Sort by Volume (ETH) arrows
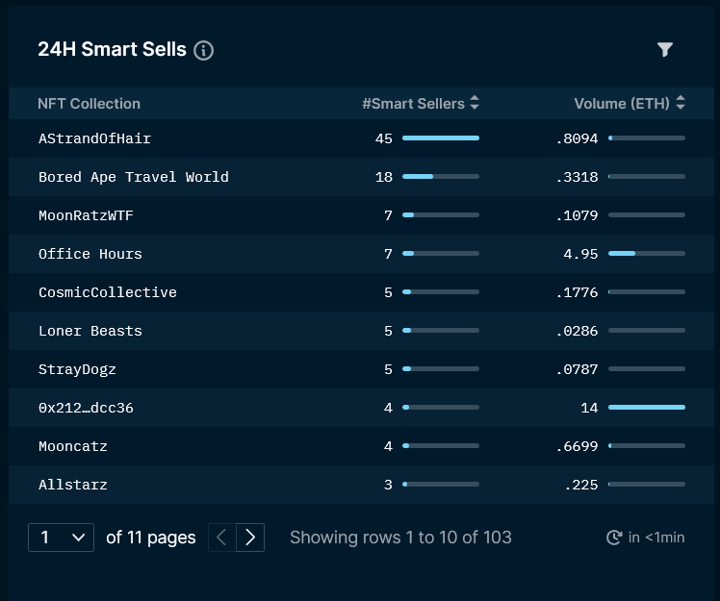 pyautogui.click(x=681, y=103)
